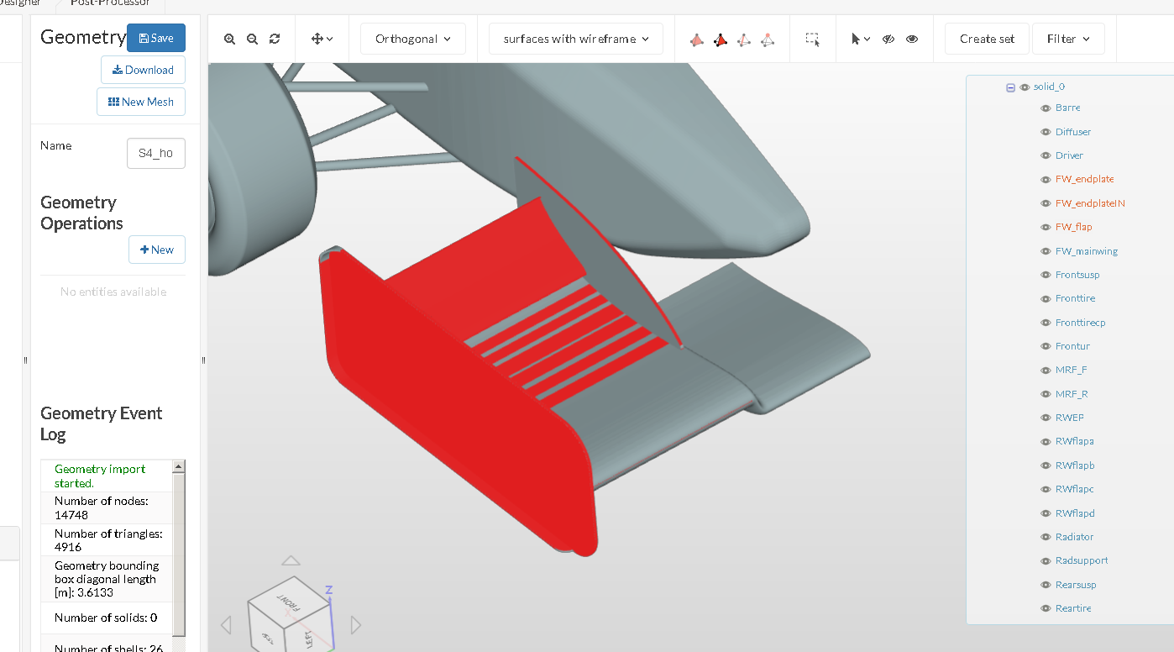Select RWflapa in the tree
Image resolution: width=1174 pixels, height=652 pixels.
point(1075,441)
